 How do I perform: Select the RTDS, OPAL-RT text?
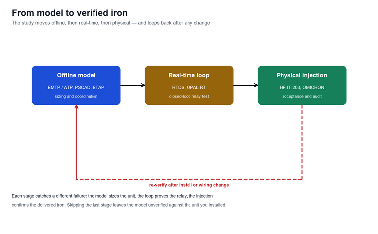coord(189,87)
